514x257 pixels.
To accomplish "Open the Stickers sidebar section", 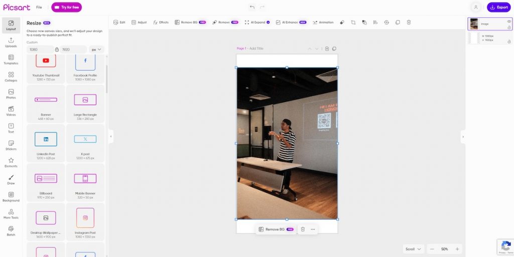I will [11, 145].
